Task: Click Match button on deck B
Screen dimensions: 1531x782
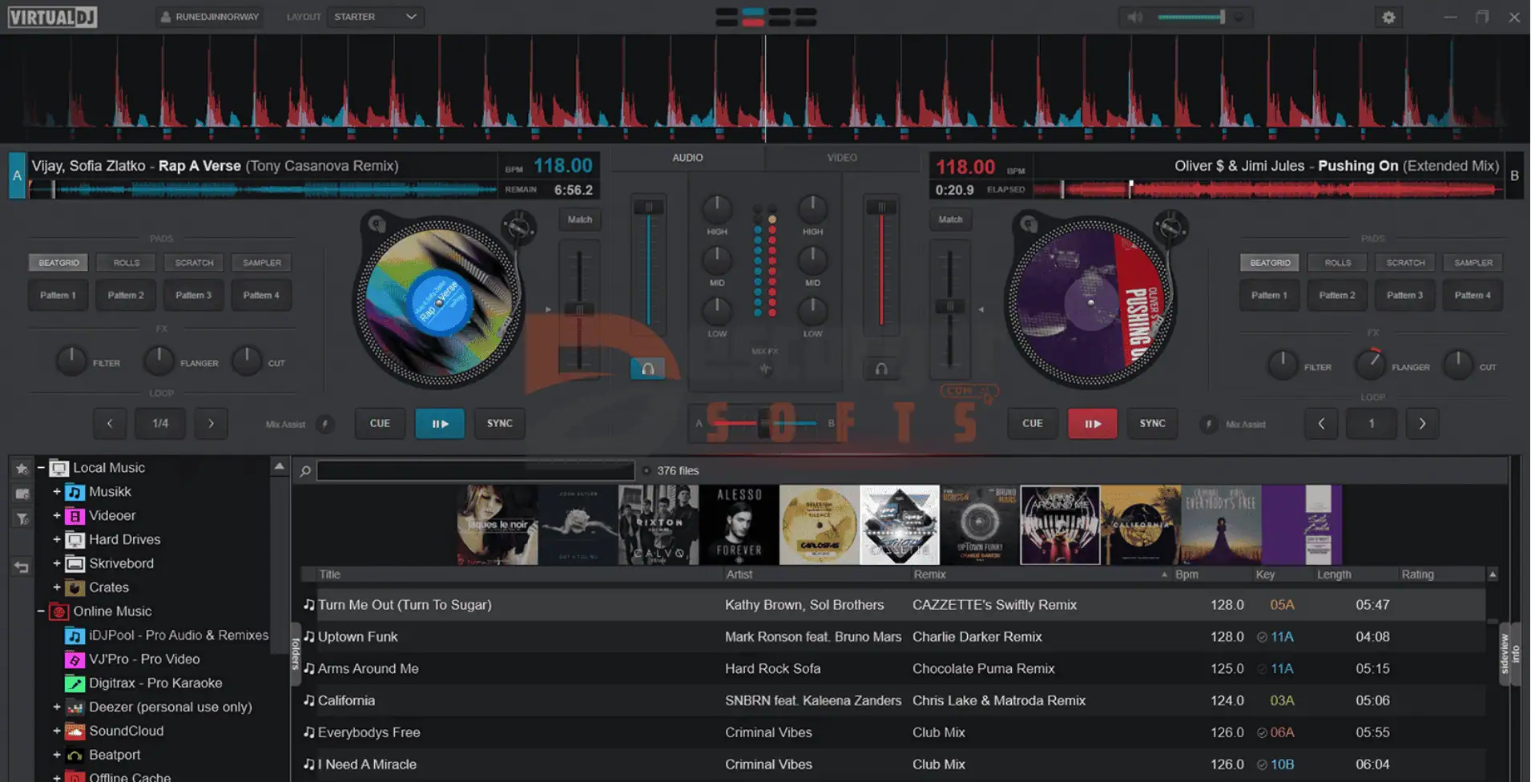Action: (950, 220)
